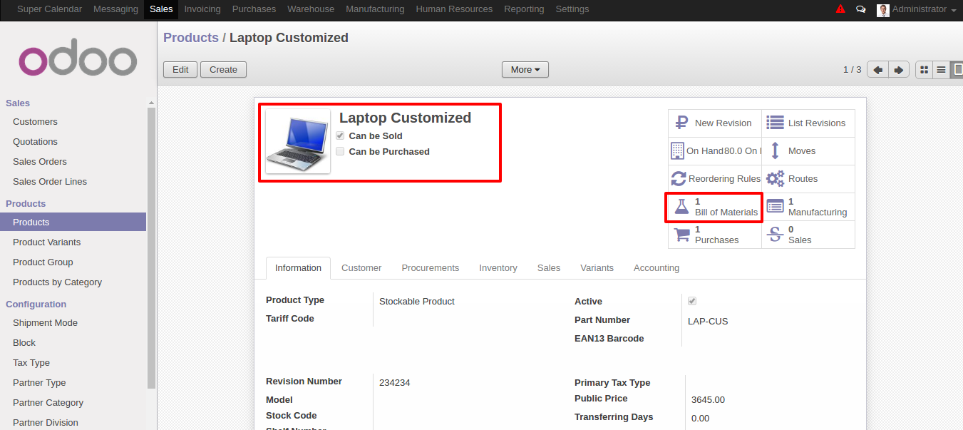Switch to the Sales form tab
Image resolution: width=963 pixels, height=430 pixels.
549,268
